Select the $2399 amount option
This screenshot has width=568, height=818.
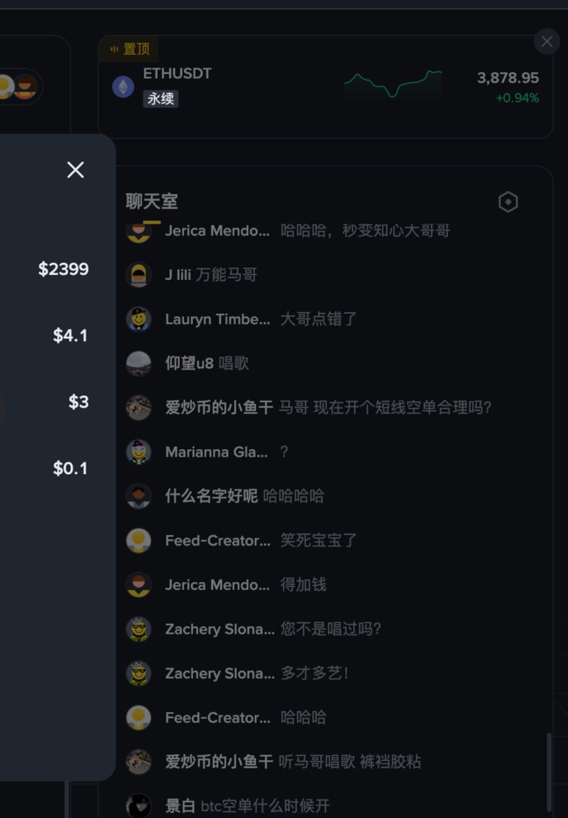coord(63,269)
